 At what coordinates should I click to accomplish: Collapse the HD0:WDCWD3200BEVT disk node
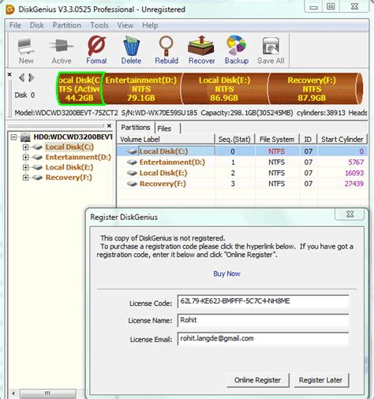[x=13, y=137]
